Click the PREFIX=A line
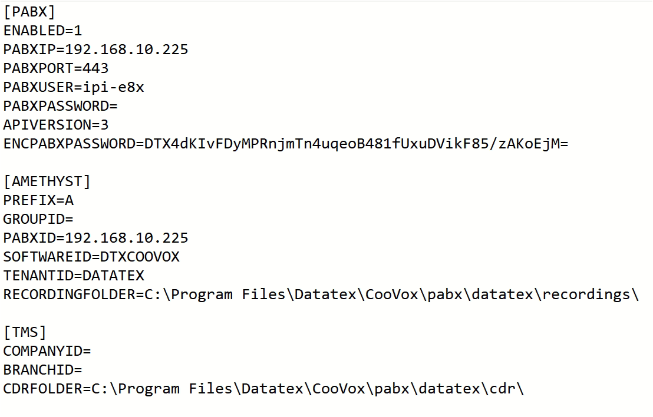Image resolution: width=653 pixels, height=417 pixels. [38, 200]
